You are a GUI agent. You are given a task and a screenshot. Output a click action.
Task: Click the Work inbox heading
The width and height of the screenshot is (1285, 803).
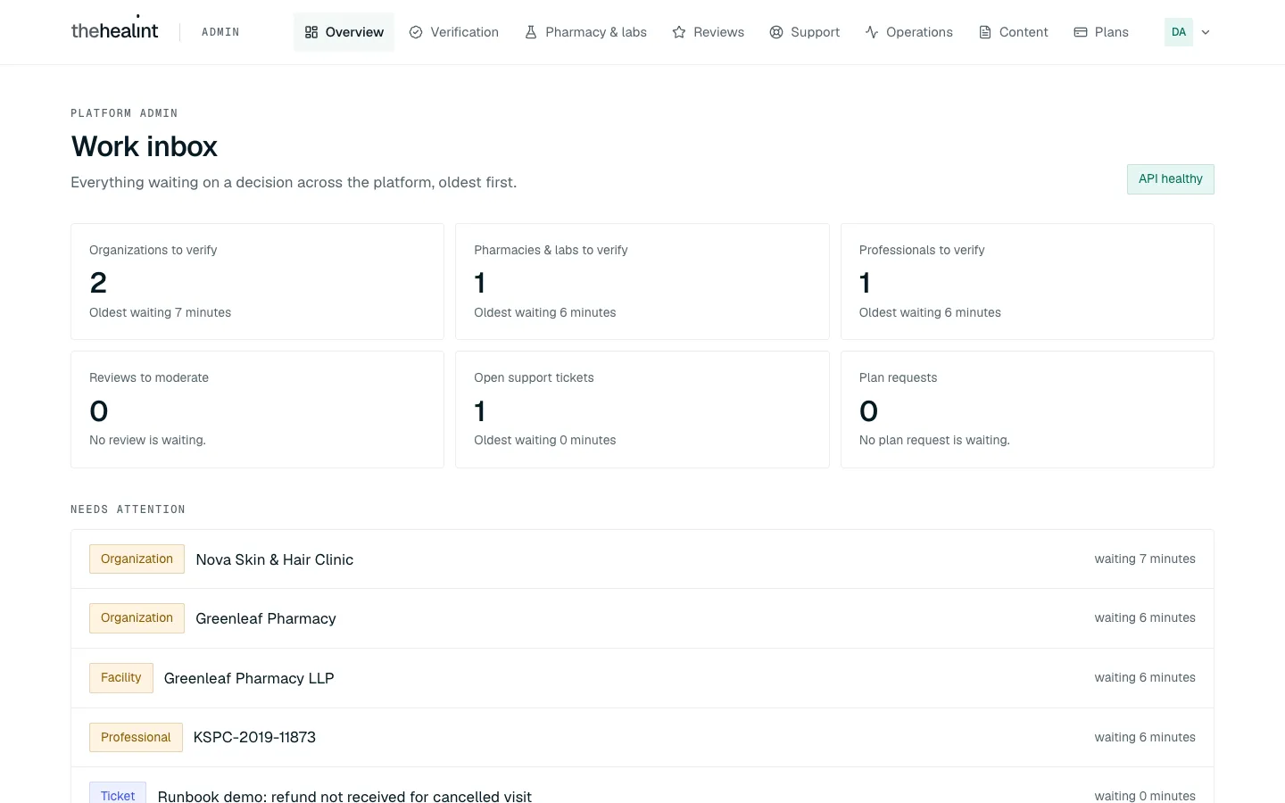pyautogui.click(x=145, y=146)
